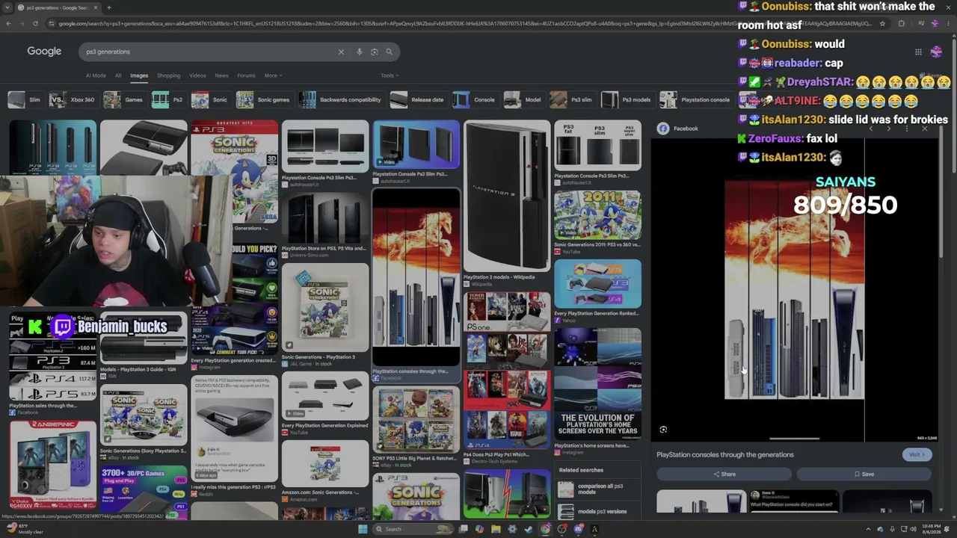The width and height of the screenshot is (957, 538).
Task: Filter images by the Xbox 360 chip
Action: (73, 99)
